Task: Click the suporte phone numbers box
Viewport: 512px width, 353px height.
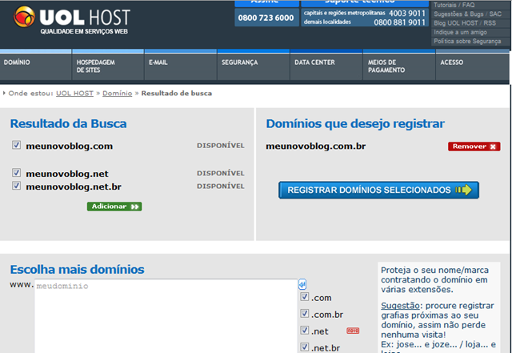Action: (x=365, y=18)
